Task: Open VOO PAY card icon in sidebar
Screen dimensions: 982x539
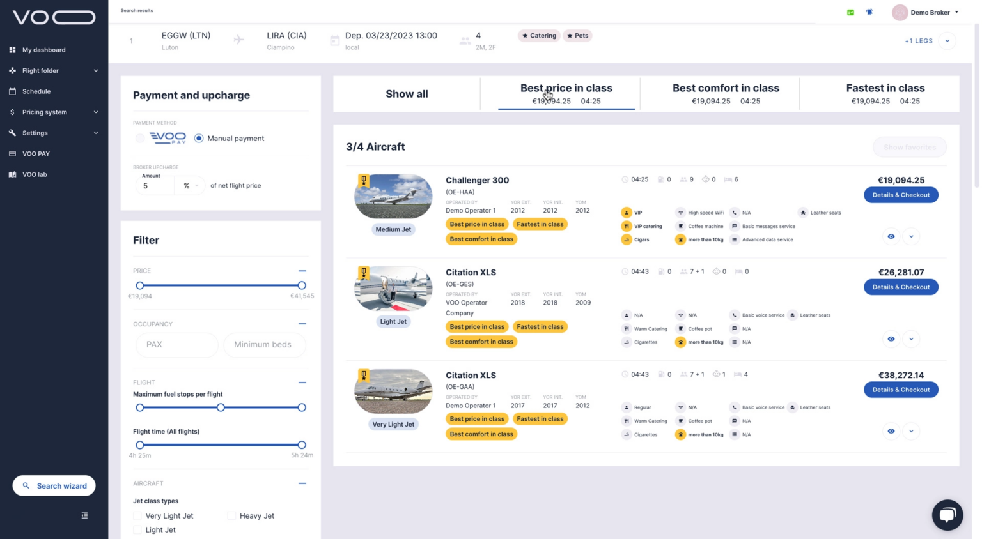Action: coord(12,154)
